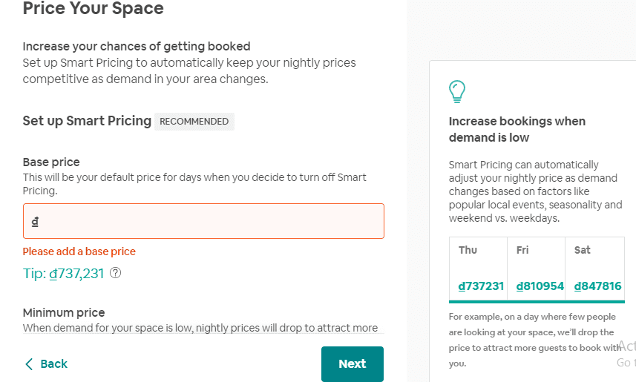Click the Price Your Space page title

click(94, 8)
